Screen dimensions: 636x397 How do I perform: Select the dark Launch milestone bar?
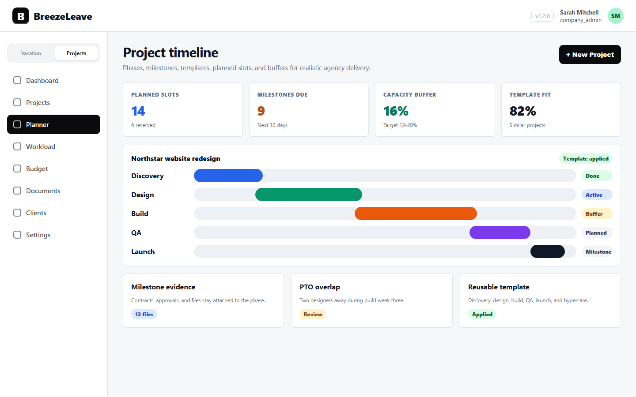coord(548,251)
